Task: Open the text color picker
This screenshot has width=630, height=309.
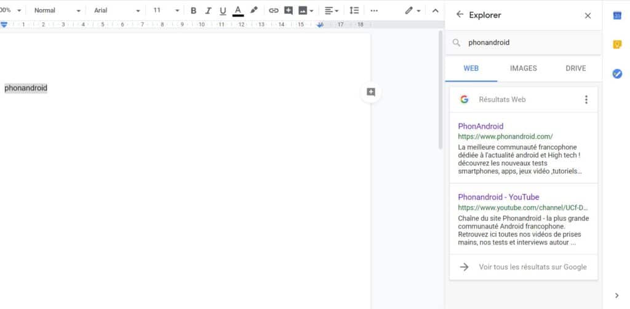Action: [x=238, y=11]
